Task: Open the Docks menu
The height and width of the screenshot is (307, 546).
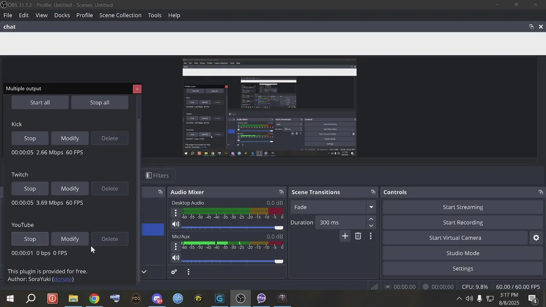Action: point(62,15)
